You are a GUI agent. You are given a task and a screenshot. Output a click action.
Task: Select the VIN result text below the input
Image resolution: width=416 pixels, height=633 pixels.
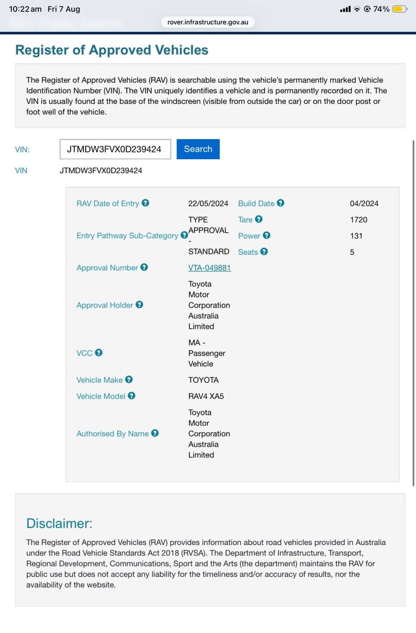pyautogui.click(x=101, y=171)
